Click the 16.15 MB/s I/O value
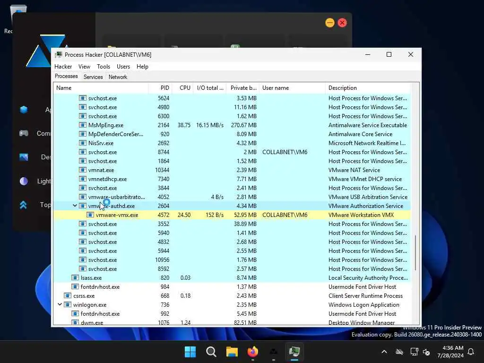 click(x=209, y=125)
